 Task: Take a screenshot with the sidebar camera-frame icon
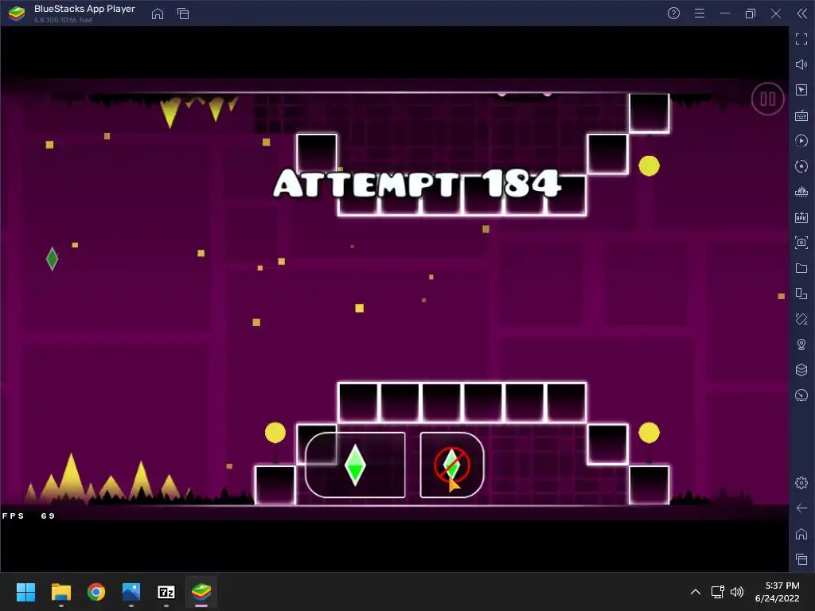click(x=801, y=243)
